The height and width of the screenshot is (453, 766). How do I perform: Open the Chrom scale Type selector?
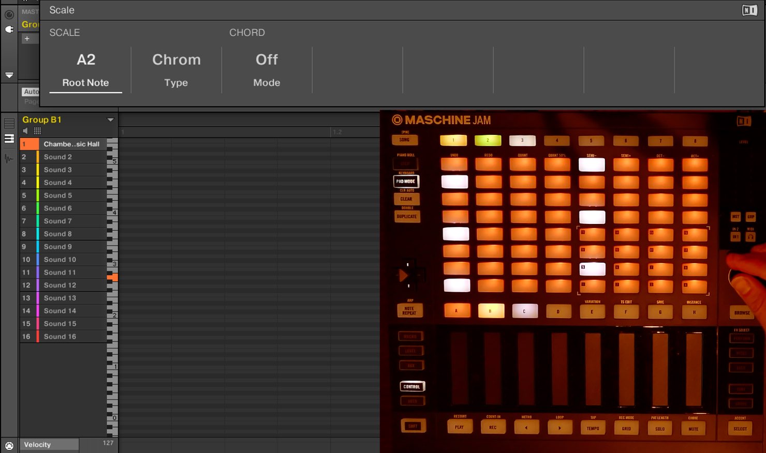[x=176, y=70]
